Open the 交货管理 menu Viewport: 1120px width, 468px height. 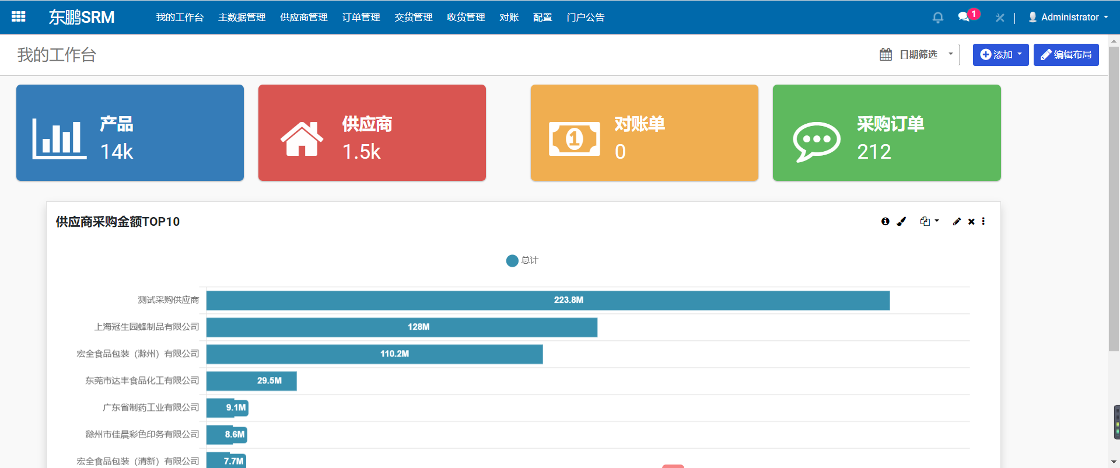(x=413, y=18)
